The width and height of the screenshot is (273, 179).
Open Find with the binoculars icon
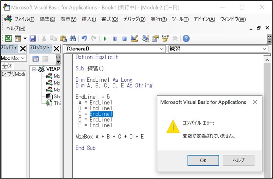[x=73, y=39]
